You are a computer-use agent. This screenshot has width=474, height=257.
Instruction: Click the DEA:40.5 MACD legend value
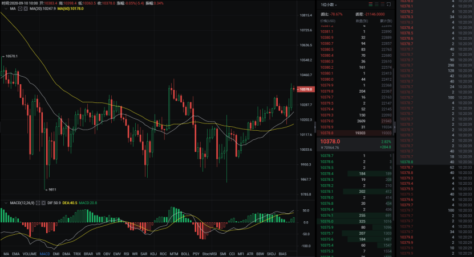[70, 203]
